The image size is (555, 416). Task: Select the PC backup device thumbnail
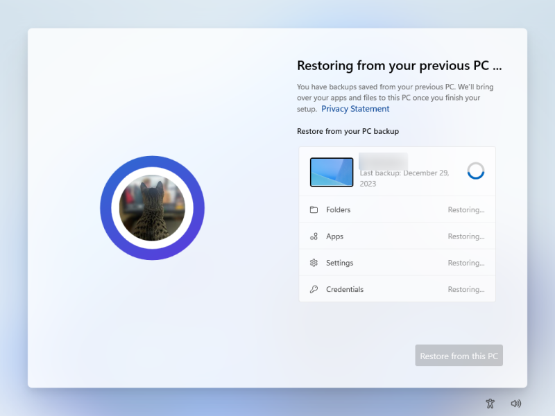(x=332, y=173)
